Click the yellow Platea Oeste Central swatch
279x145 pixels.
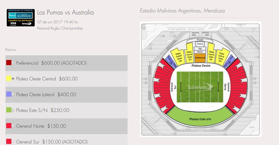click(9, 78)
